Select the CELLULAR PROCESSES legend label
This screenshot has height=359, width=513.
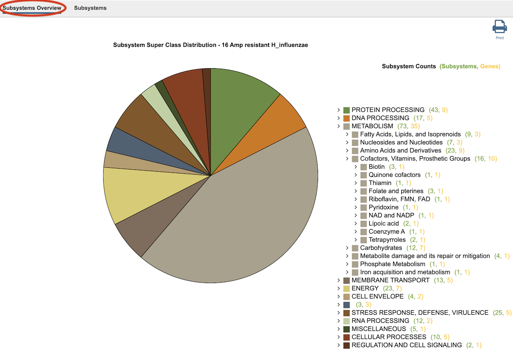tap(389, 337)
